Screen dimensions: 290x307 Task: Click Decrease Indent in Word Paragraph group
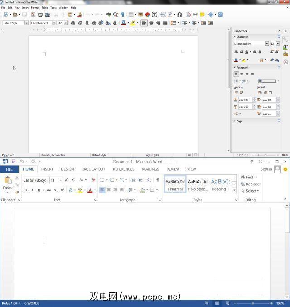coord(134,180)
